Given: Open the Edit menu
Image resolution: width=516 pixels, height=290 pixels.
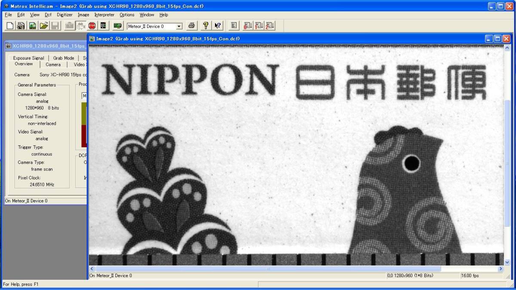Looking at the screenshot, I should click(21, 15).
